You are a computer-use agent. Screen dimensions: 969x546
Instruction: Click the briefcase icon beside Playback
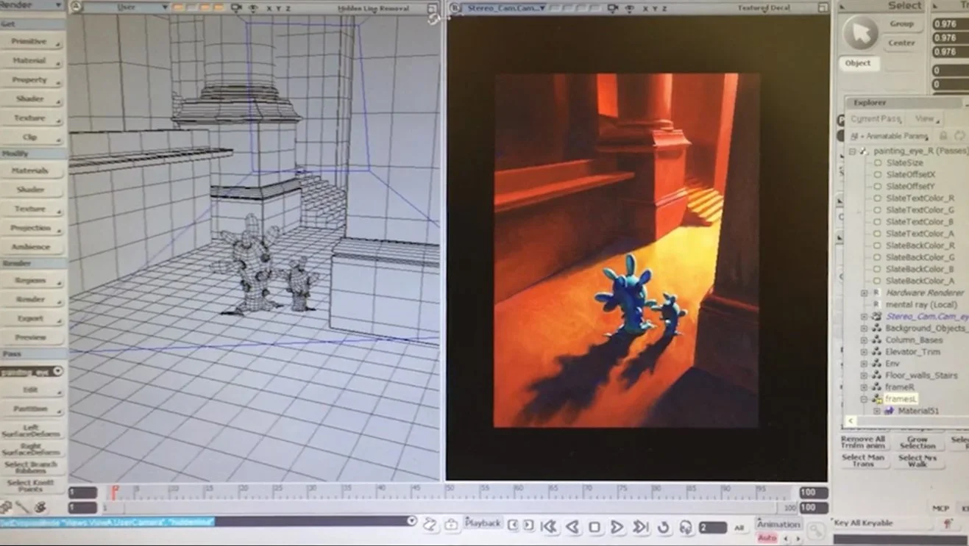pos(451,523)
